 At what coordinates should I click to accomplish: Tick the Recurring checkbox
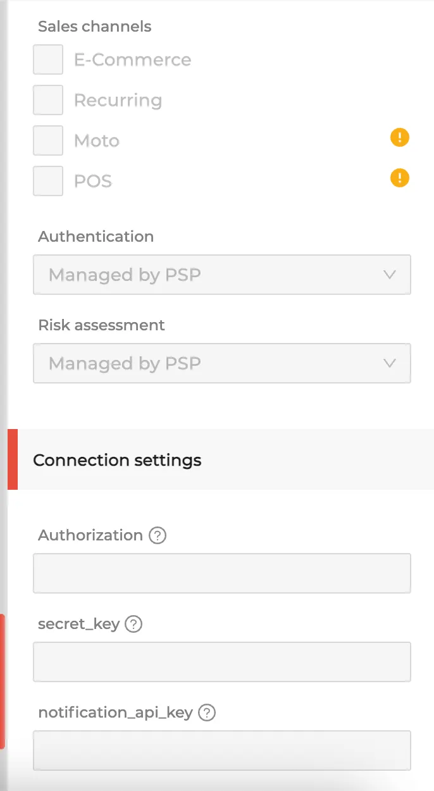pyautogui.click(x=48, y=100)
